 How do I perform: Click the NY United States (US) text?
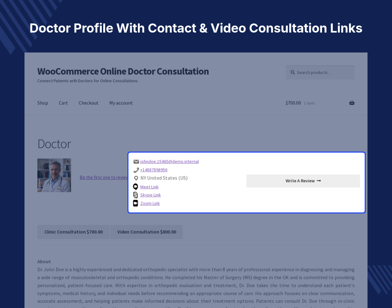164,178
